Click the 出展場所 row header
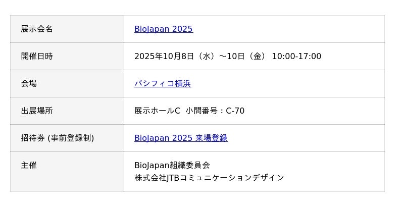Viewport: 404px width, 207px height. pyautogui.click(x=37, y=111)
